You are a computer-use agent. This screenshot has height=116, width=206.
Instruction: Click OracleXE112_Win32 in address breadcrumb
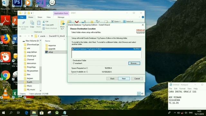(x=57, y=36)
